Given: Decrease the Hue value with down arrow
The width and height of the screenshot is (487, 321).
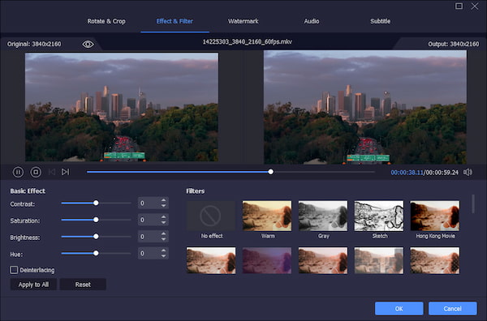Looking at the screenshot, I should pyautogui.click(x=163, y=256).
